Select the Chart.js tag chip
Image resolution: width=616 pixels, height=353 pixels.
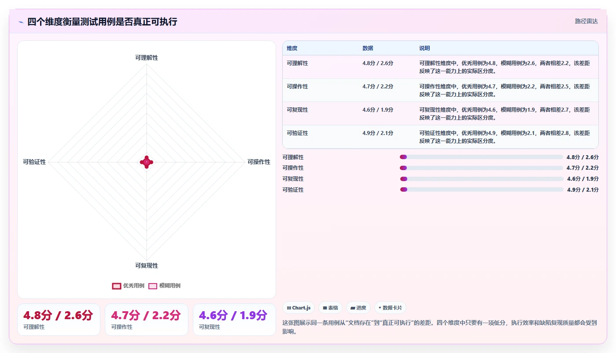(299, 308)
